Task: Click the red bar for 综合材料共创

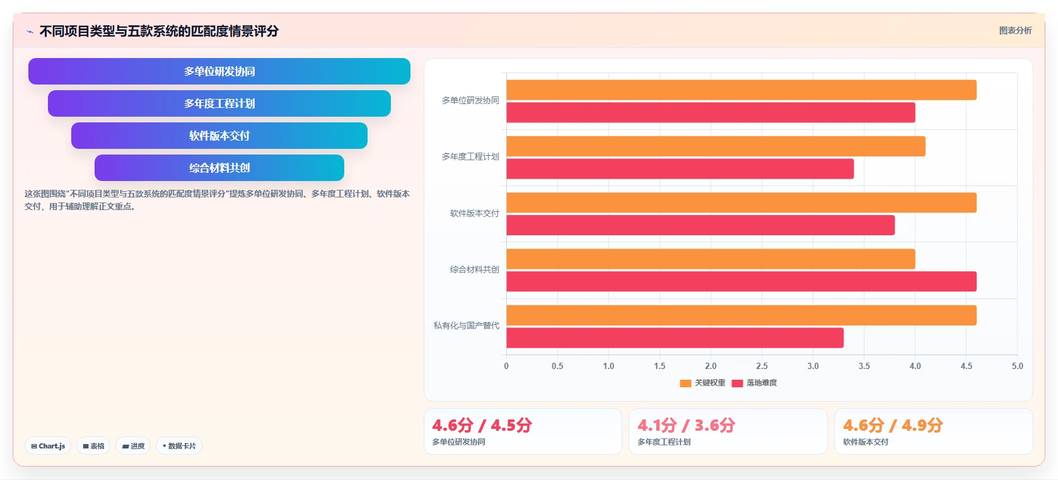Action: pos(741,281)
